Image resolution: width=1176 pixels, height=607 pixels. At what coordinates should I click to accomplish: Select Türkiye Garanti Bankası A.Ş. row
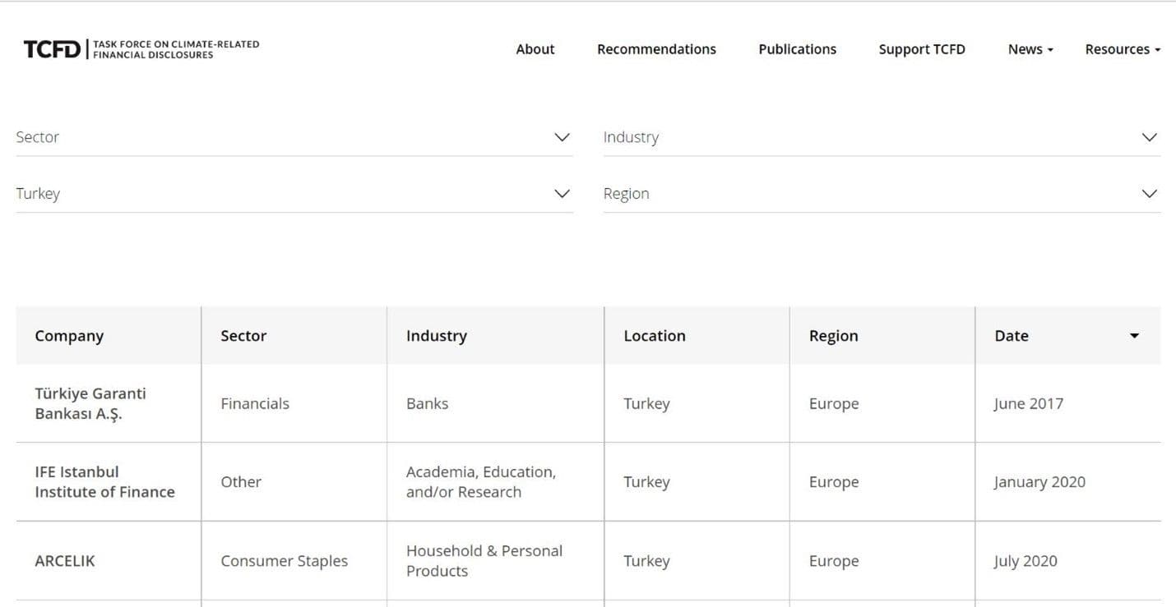(90, 403)
